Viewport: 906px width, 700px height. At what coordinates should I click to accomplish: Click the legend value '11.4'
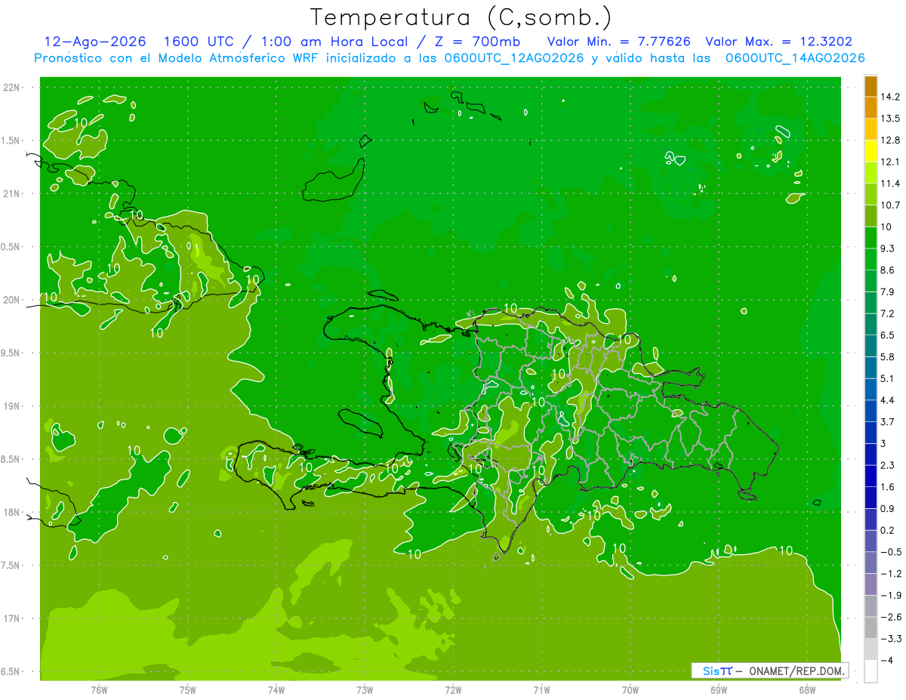[891, 183]
